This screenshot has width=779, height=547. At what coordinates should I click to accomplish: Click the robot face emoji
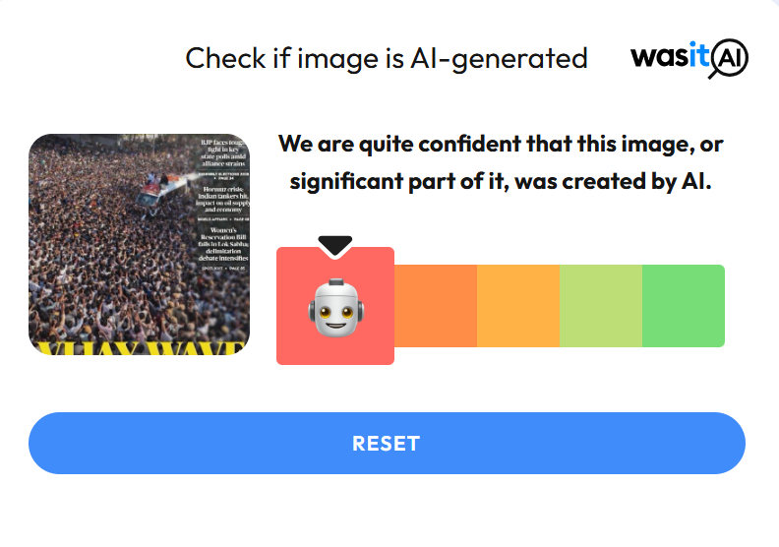[335, 308]
